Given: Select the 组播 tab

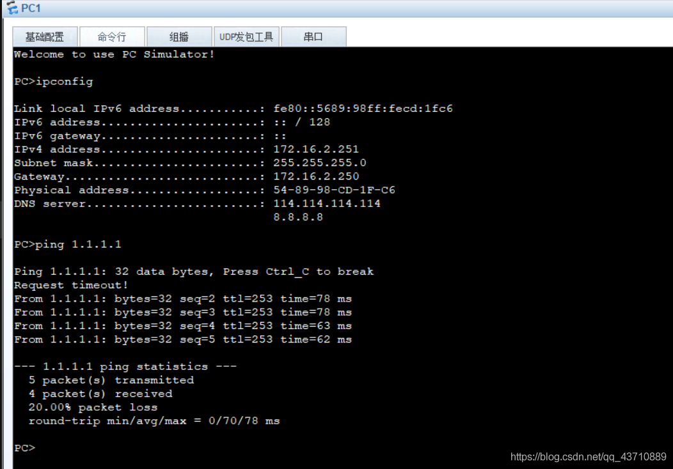Looking at the screenshot, I should [x=179, y=36].
